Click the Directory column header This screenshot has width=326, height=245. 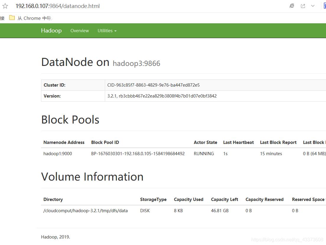53,199
